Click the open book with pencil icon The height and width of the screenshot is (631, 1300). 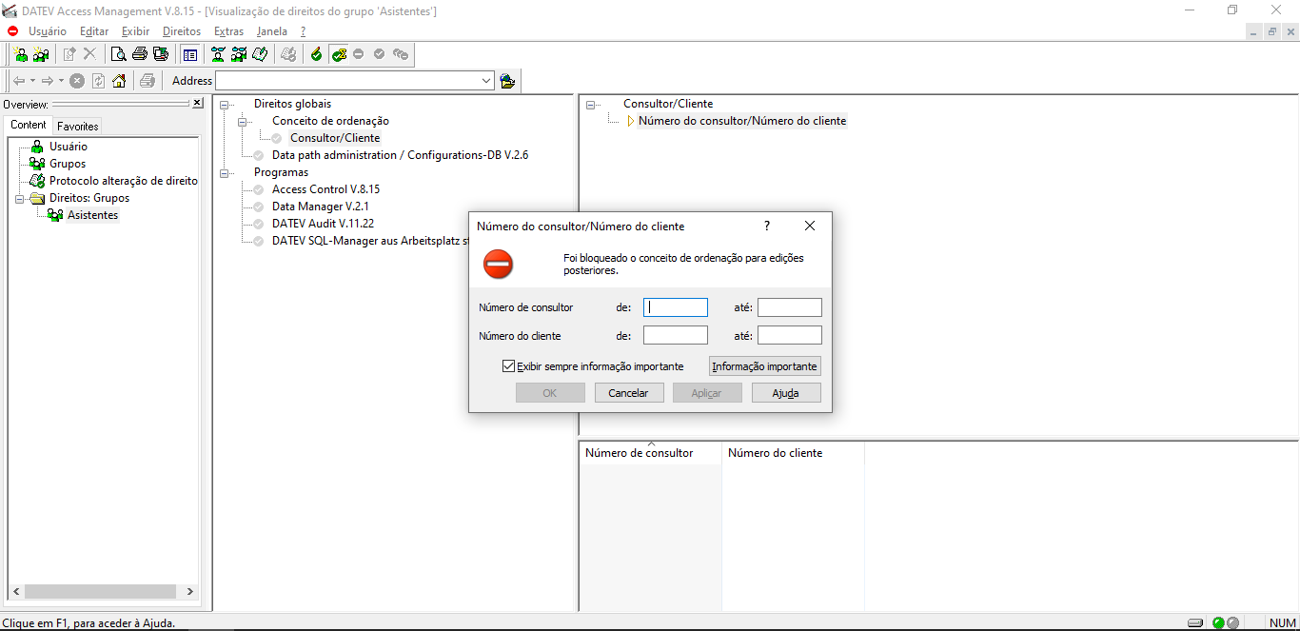259,54
